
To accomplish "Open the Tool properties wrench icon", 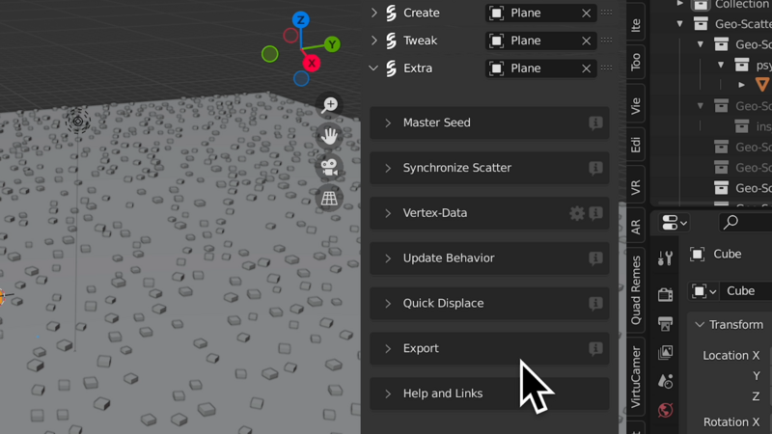I will (x=665, y=258).
